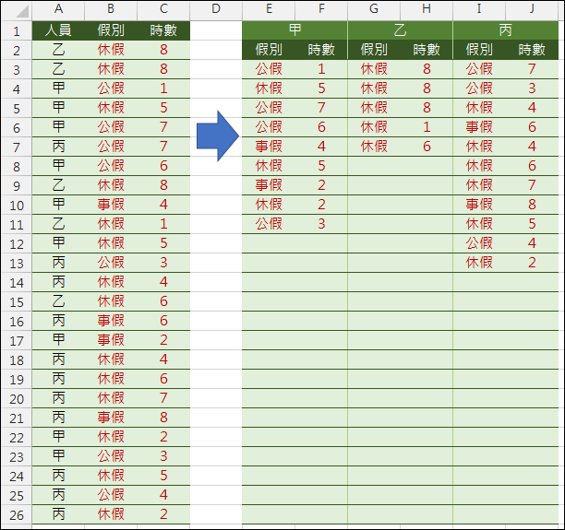Viewport: 565px width, 530px height.
Task: Select column G header
Action: tap(374, 9)
